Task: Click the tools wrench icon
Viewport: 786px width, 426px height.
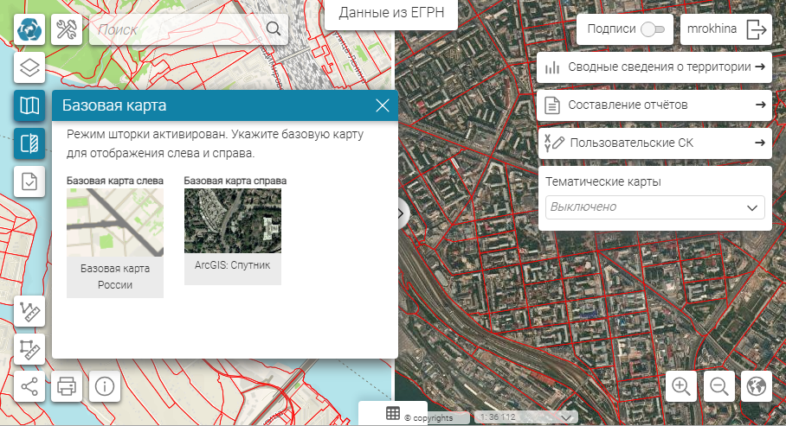Action: (67, 29)
